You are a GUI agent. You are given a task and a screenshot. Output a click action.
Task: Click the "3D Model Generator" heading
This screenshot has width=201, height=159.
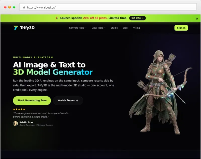(x=53, y=72)
